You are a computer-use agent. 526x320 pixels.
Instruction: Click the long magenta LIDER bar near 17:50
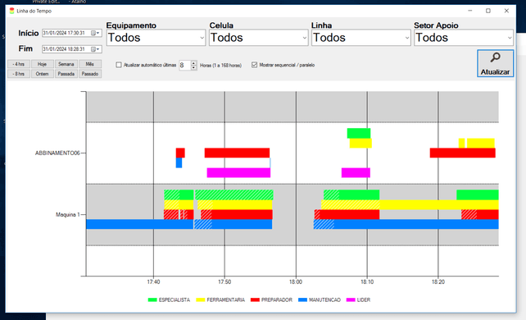[x=238, y=172]
